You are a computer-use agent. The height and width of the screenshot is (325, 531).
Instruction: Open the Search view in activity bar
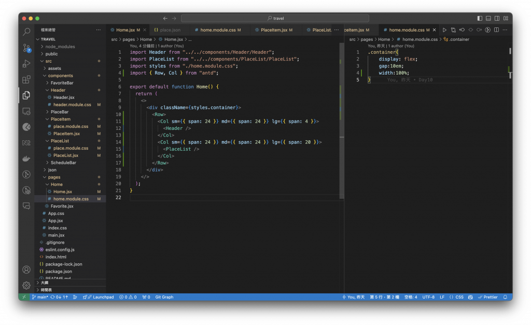tap(26, 32)
